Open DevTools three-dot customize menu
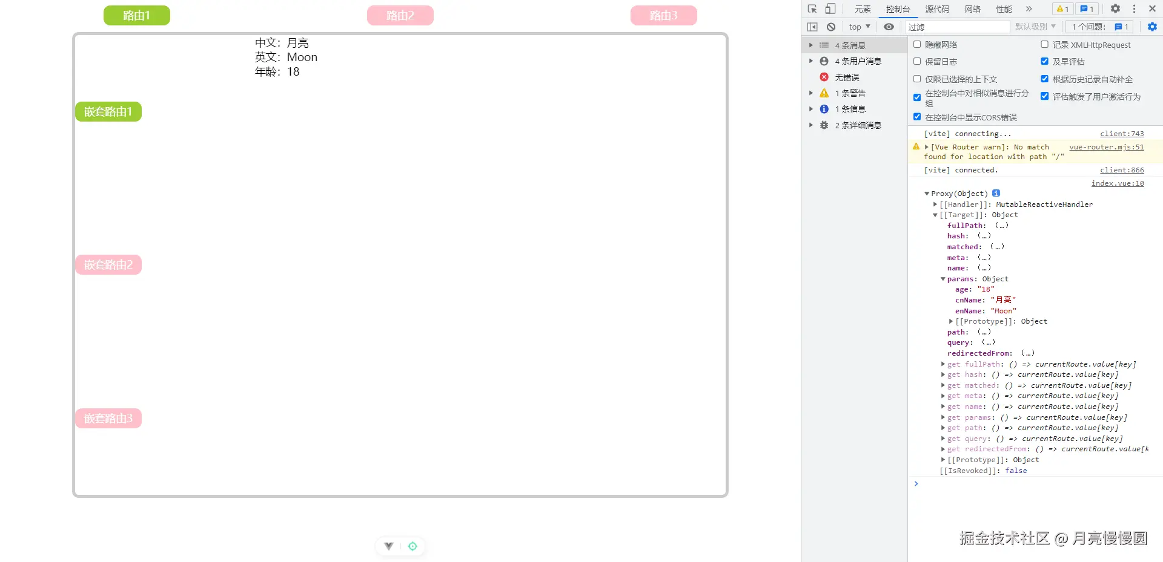This screenshot has width=1163, height=562. (1135, 9)
